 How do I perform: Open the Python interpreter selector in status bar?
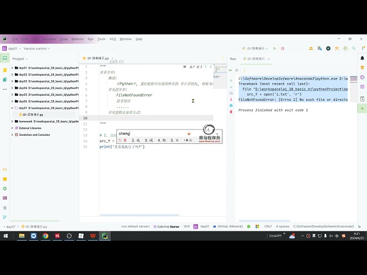point(323,226)
